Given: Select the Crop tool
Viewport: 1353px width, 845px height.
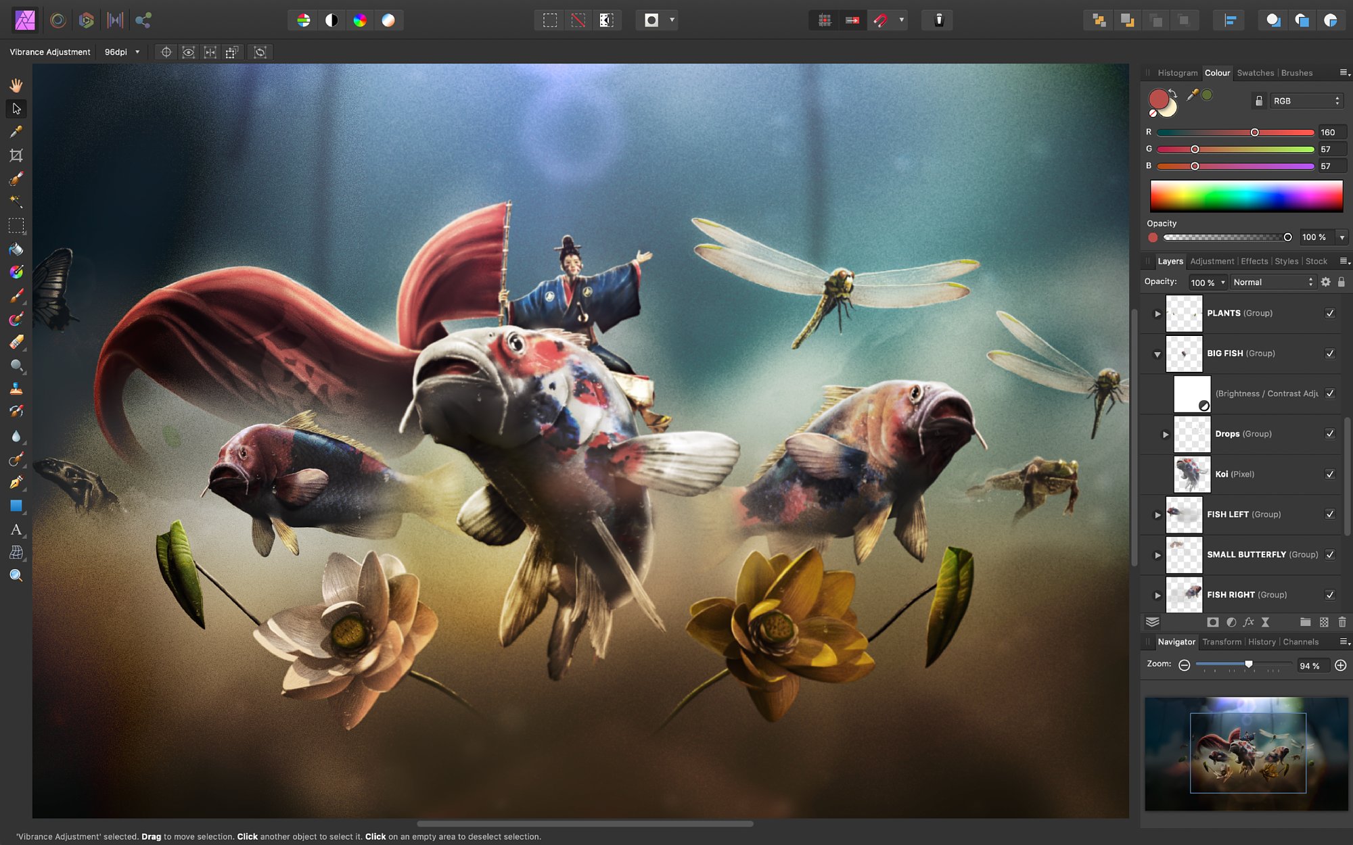Looking at the screenshot, I should tap(16, 155).
